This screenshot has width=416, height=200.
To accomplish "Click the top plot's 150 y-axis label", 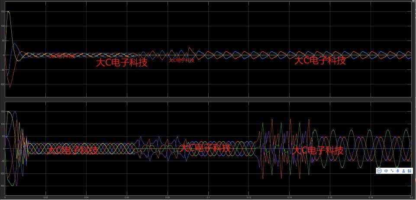I will [3, 11].
